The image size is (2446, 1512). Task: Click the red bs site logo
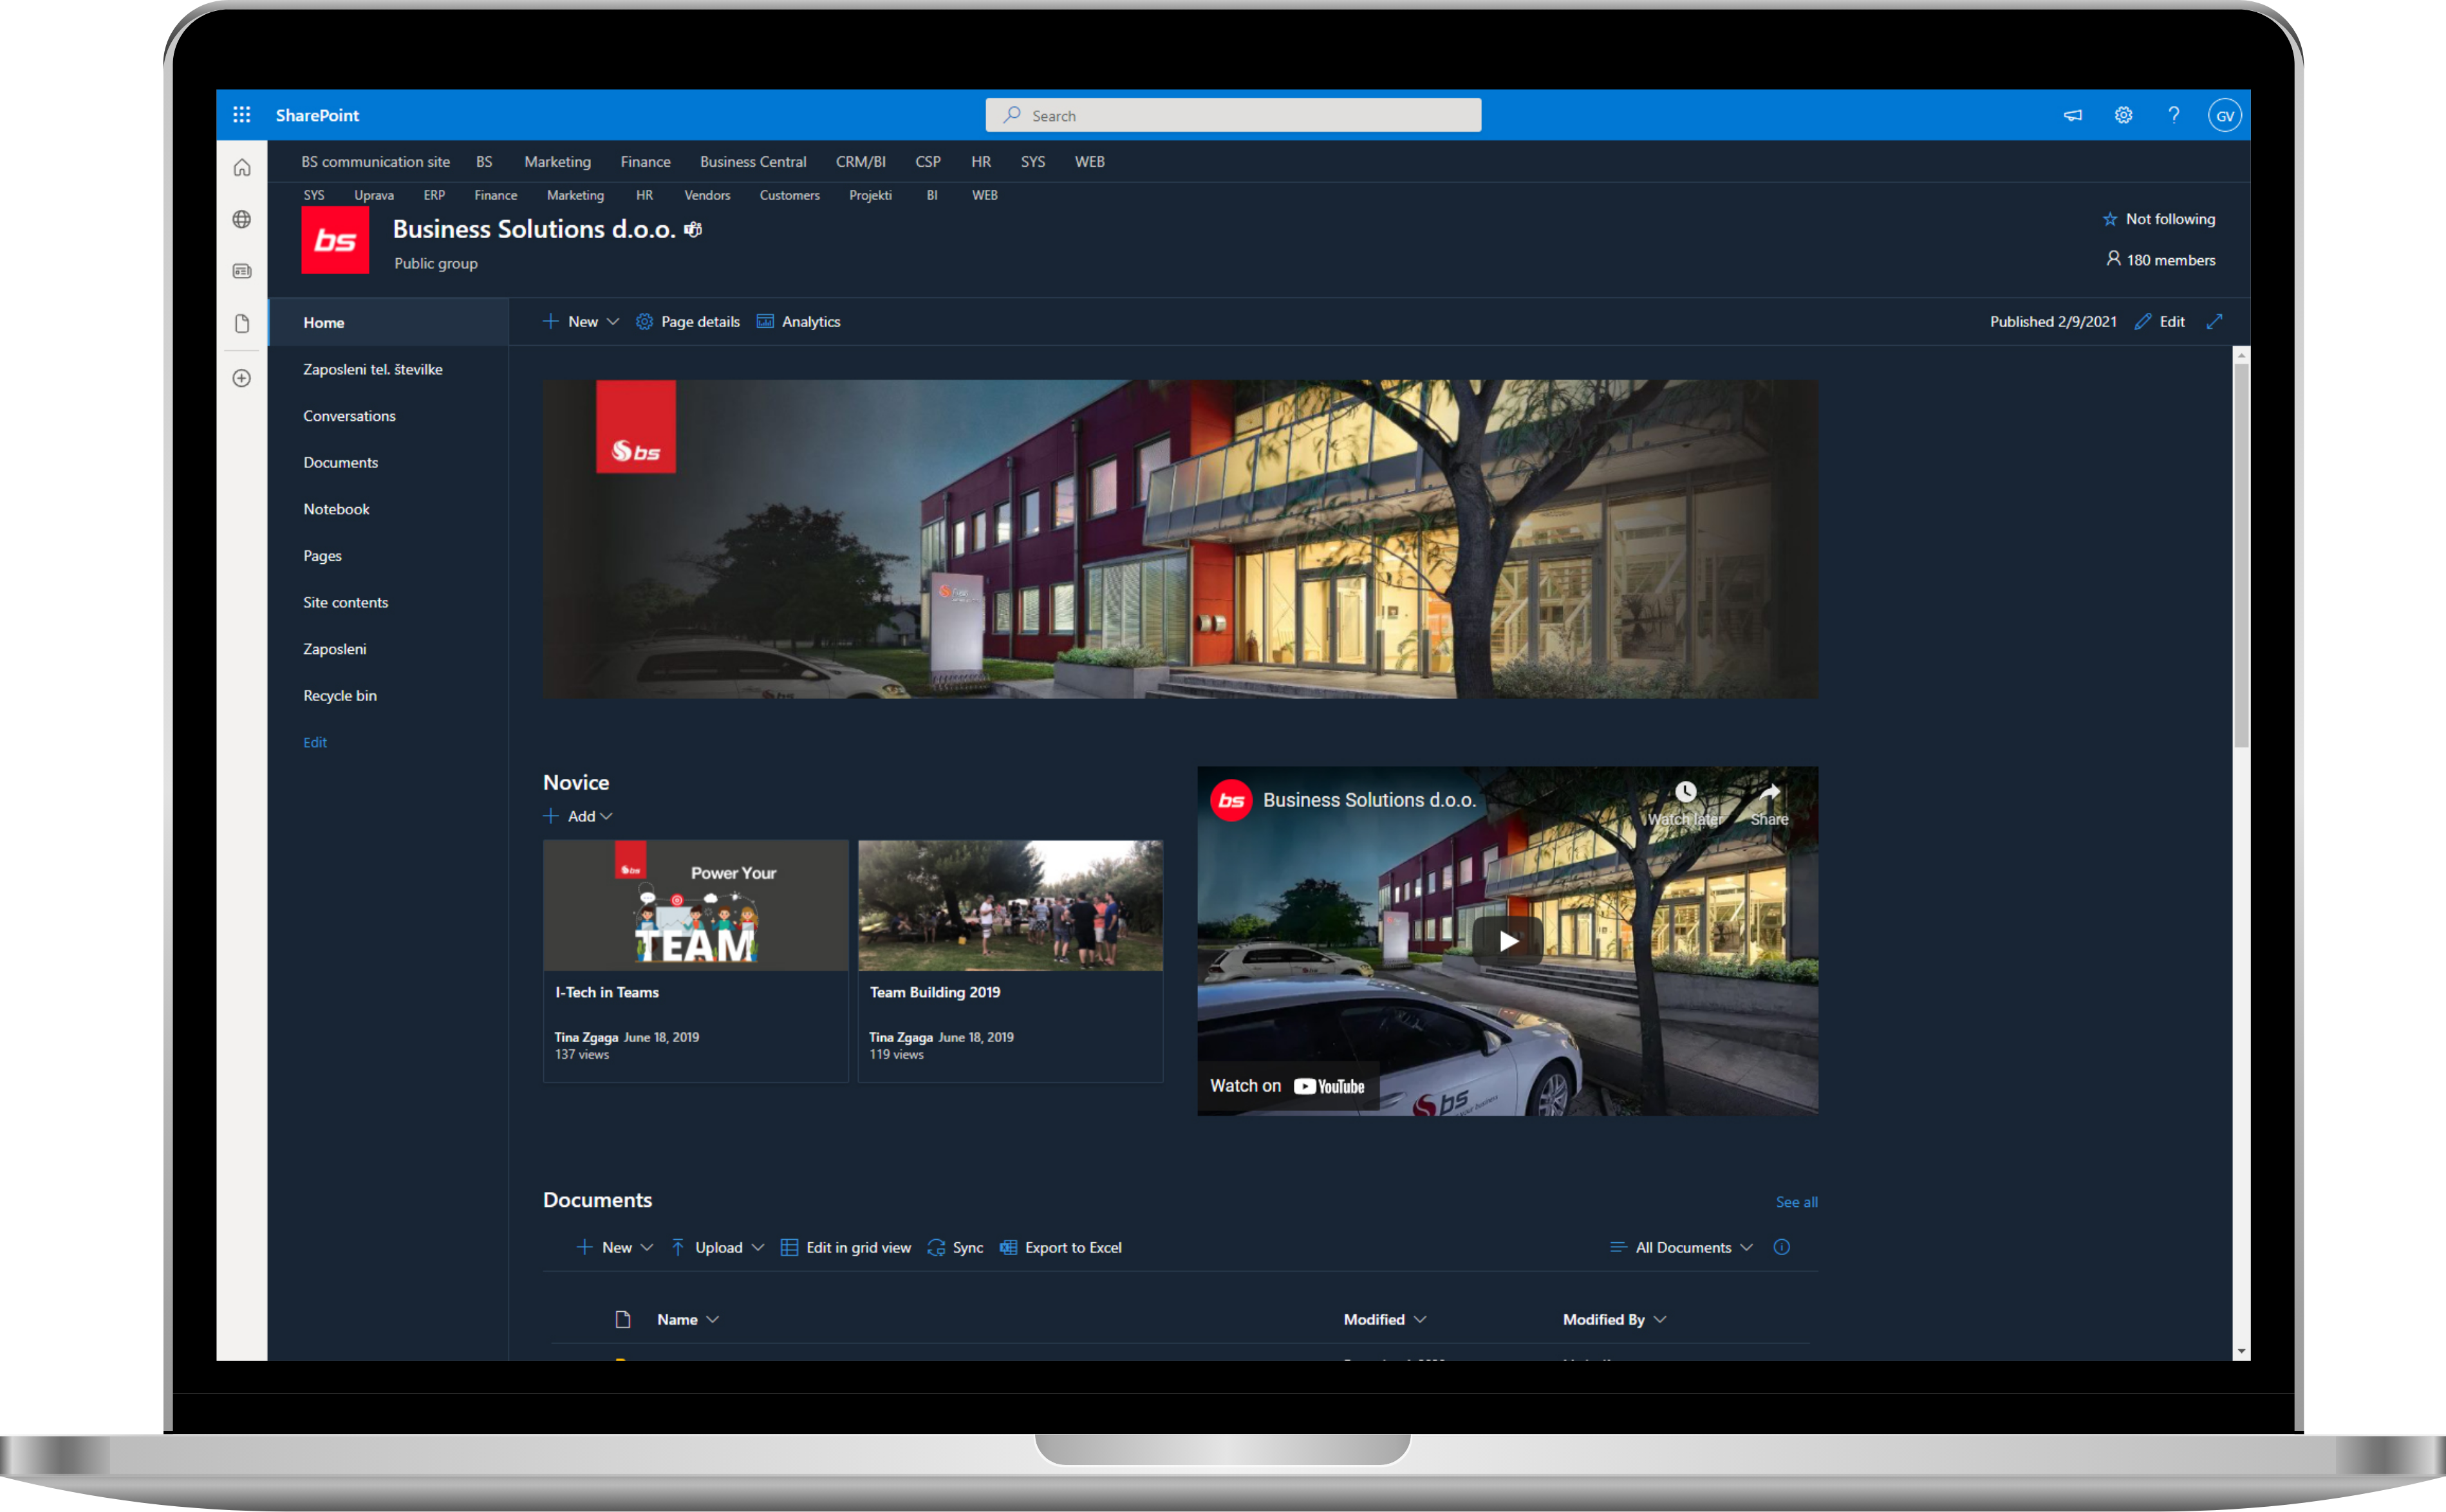tap(335, 240)
